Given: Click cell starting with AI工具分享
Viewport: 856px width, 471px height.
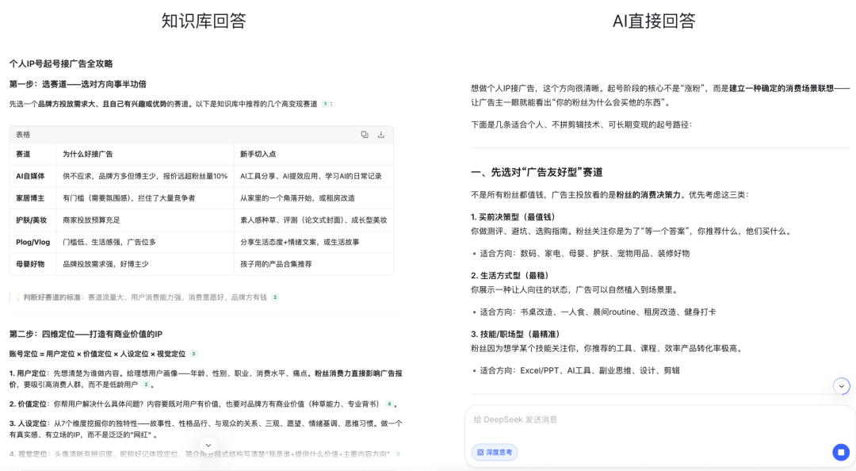Looking at the screenshot, I should click(311, 176).
